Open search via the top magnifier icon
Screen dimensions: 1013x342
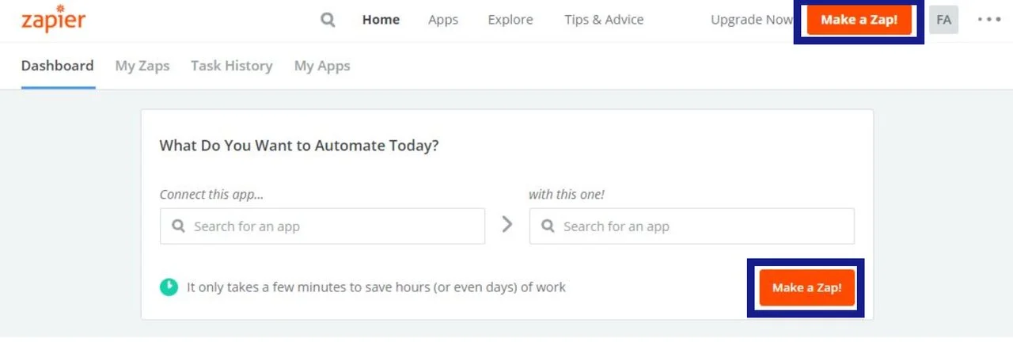tap(328, 20)
